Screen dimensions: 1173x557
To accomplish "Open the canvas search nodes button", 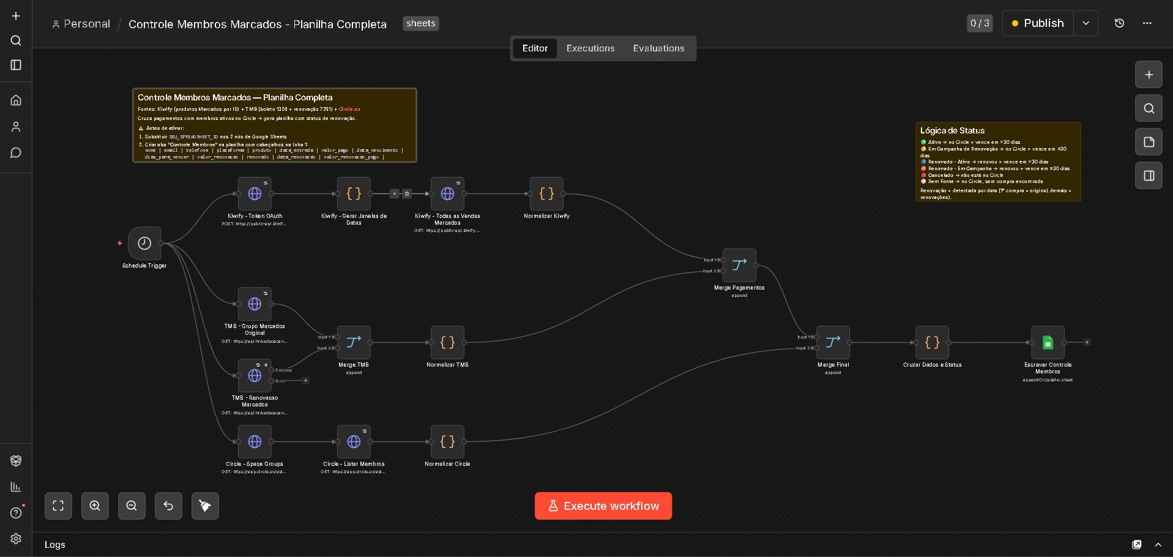I will pos(1149,108).
